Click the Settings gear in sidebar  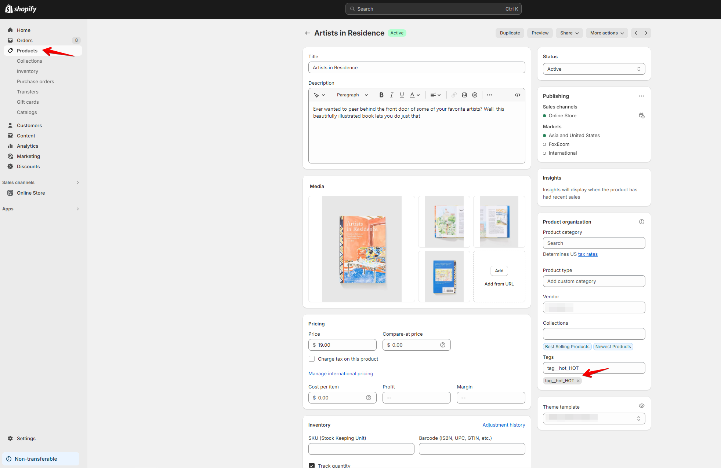point(10,438)
